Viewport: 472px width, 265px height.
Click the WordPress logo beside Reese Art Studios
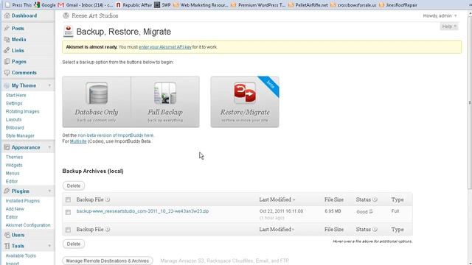click(66, 15)
